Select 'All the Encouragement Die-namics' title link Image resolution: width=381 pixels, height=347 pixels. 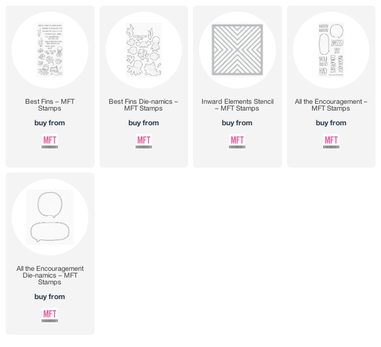point(50,275)
